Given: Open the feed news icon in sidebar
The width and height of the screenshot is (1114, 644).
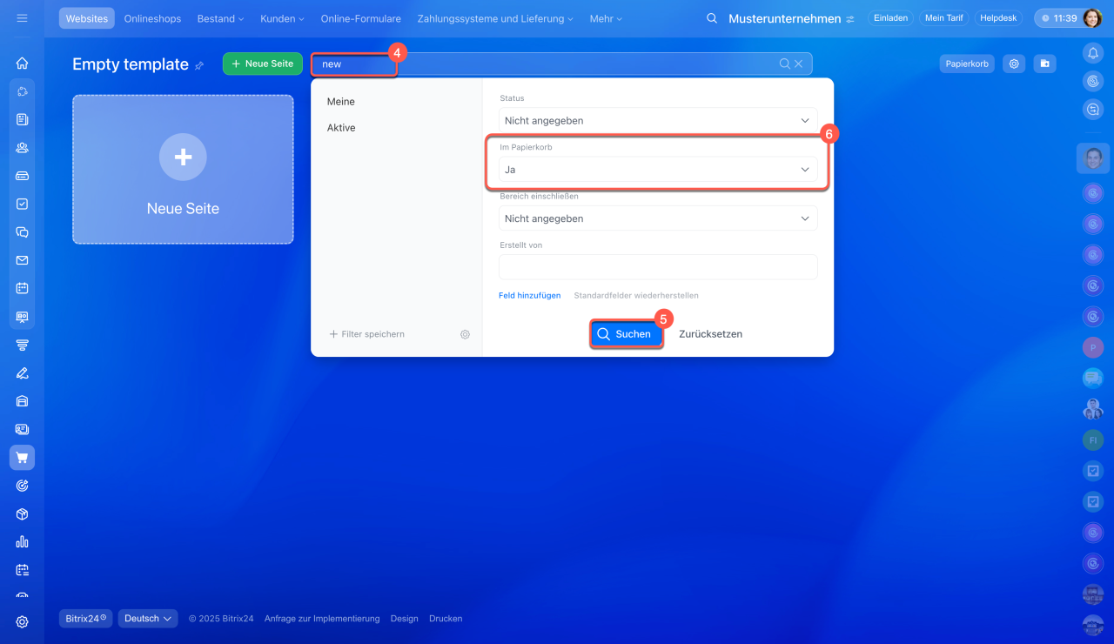Looking at the screenshot, I should 22,119.
